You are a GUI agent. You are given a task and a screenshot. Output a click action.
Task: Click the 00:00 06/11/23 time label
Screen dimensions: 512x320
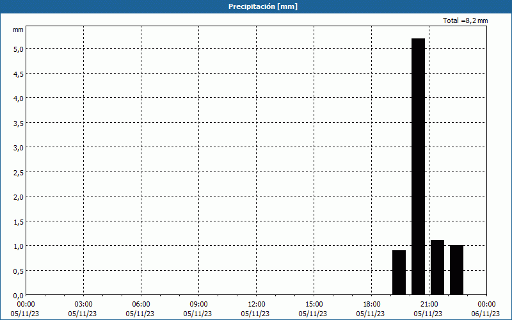click(486, 309)
